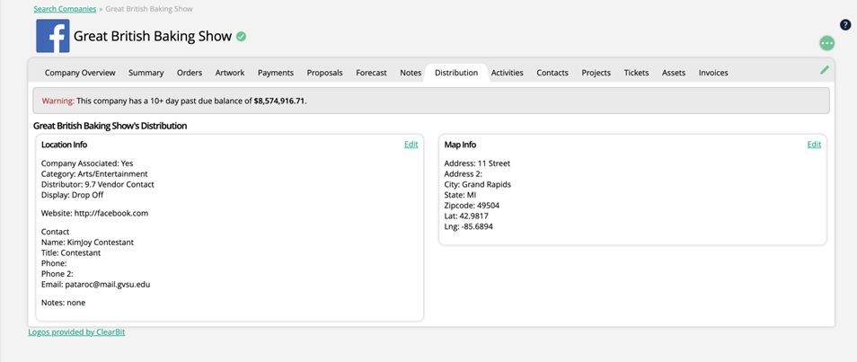Follow the Search Companies breadcrumb link
Image resolution: width=857 pixels, height=362 pixels.
[65, 9]
